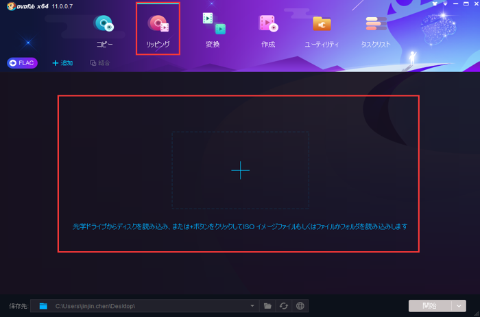
Task: Open the browse output folder icon
Action: coord(267,305)
